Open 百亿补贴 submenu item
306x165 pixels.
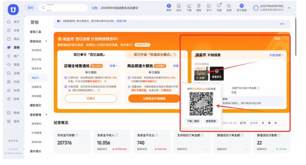[37, 59]
